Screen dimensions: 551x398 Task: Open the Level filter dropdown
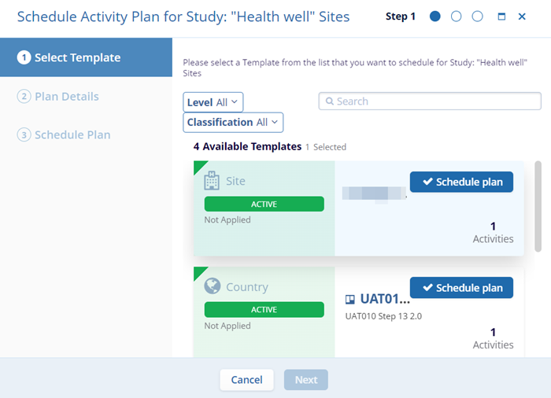213,102
